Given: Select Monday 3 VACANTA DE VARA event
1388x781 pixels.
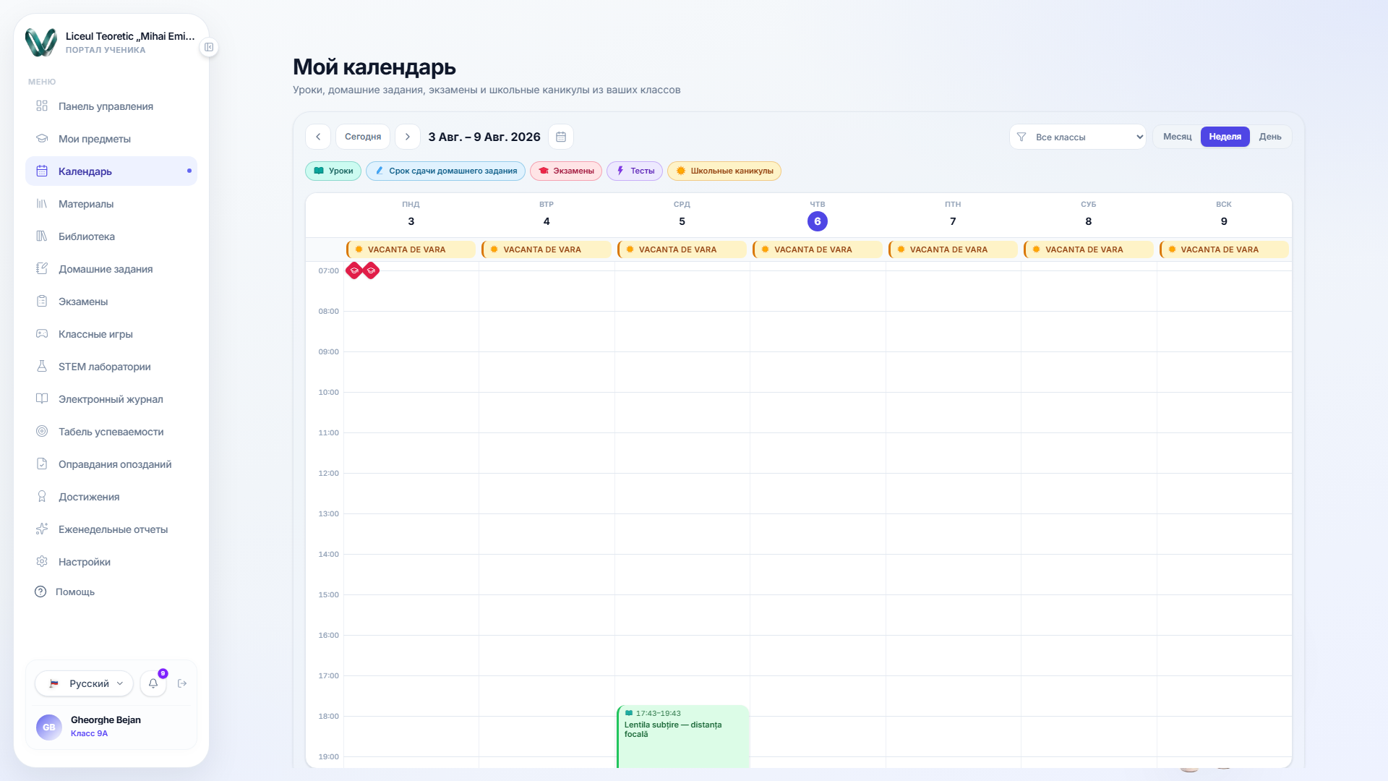Looking at the screenshot, I should (411, 249).
